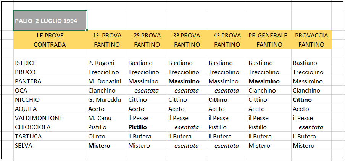Click the P. Ragoni cell
The height and width of the screenshot is (161, 345).
107,63
